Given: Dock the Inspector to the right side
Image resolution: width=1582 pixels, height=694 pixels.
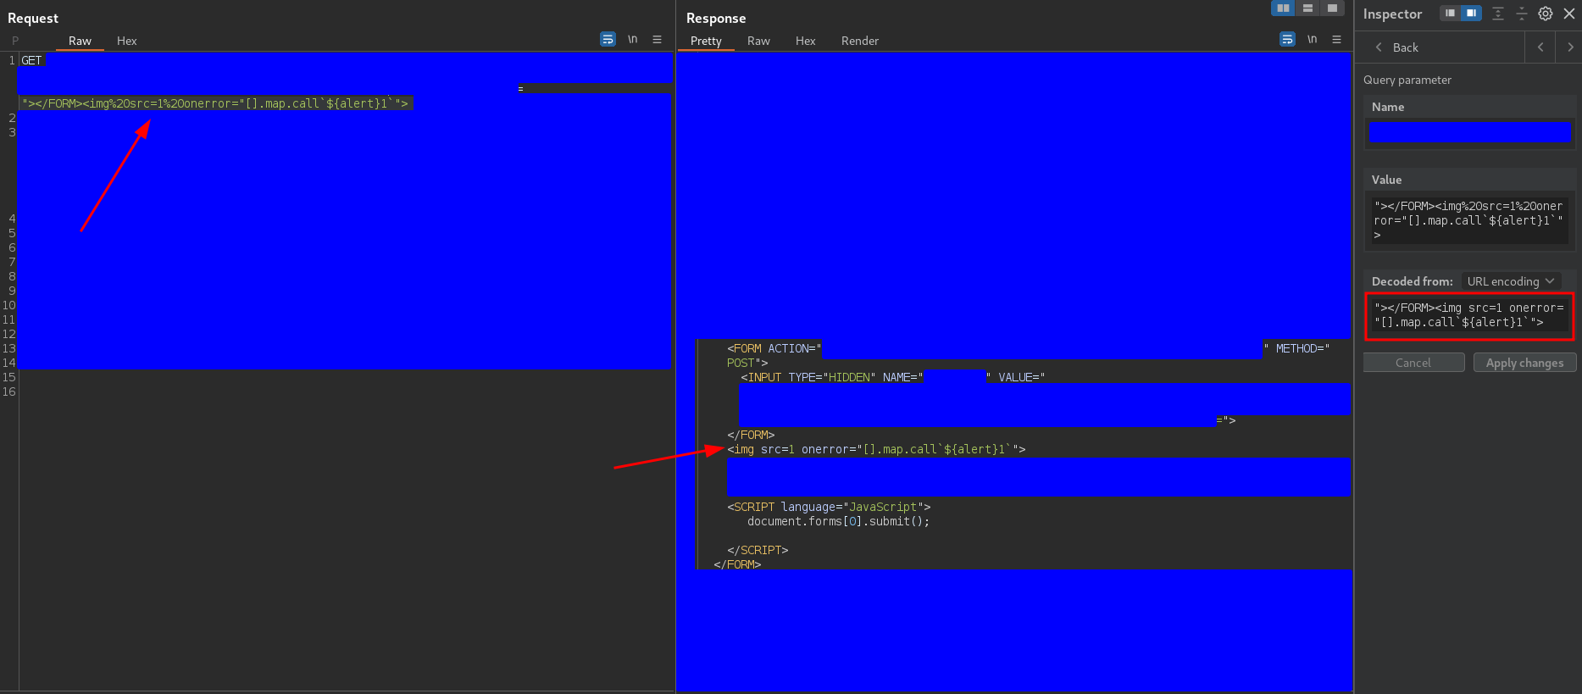Looking at the screenshot, I should 1471,14.
